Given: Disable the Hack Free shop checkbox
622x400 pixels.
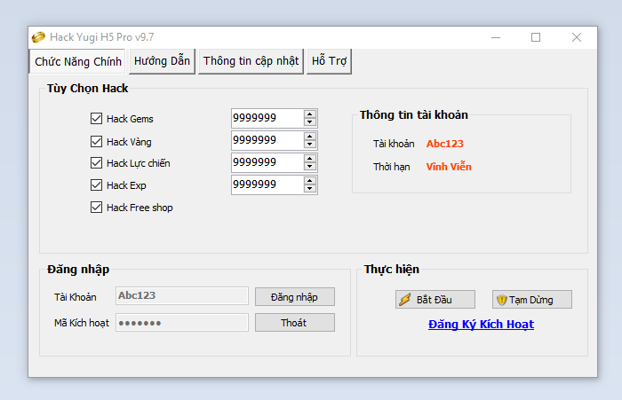Looking at the screenshot, I should pyautogui.click(x=97, y=208).
